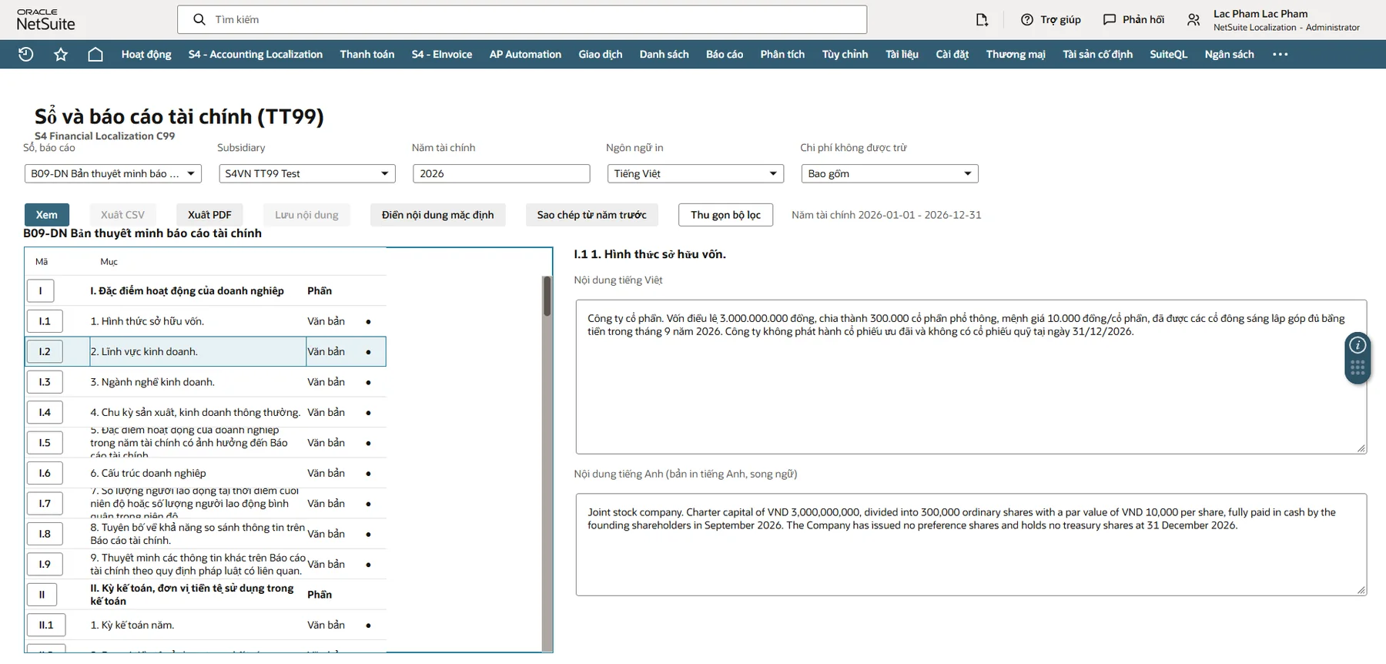The width and height of the screenshot is (1386, 664).
Task: Open the Ngôn ngữ in dropdown
Action: click(x=696, y=173)
